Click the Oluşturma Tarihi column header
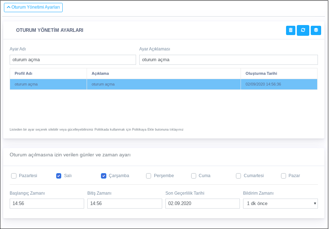The width and height of the screenshot is (329, 229). (x=261, y=73)
